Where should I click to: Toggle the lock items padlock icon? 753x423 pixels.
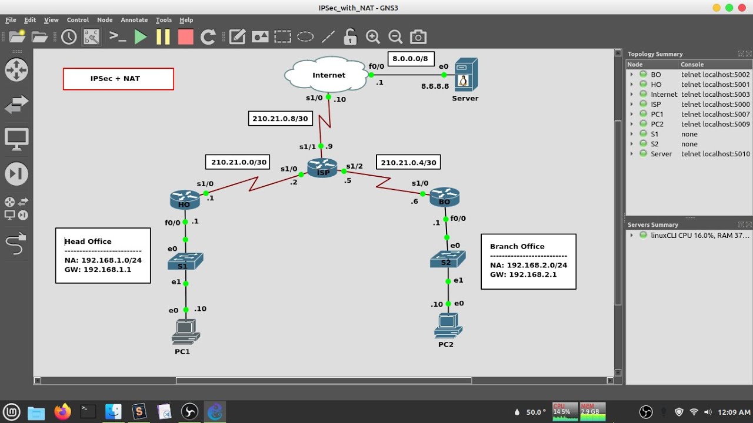coord(351,37)
